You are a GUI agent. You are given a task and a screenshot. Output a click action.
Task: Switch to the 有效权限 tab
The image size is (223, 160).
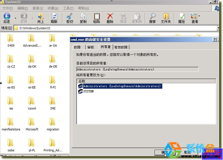[121, 47]
